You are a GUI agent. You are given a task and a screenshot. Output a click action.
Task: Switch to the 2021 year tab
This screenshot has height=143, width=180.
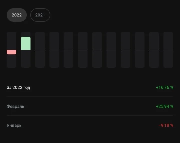(x=40, y=15)
